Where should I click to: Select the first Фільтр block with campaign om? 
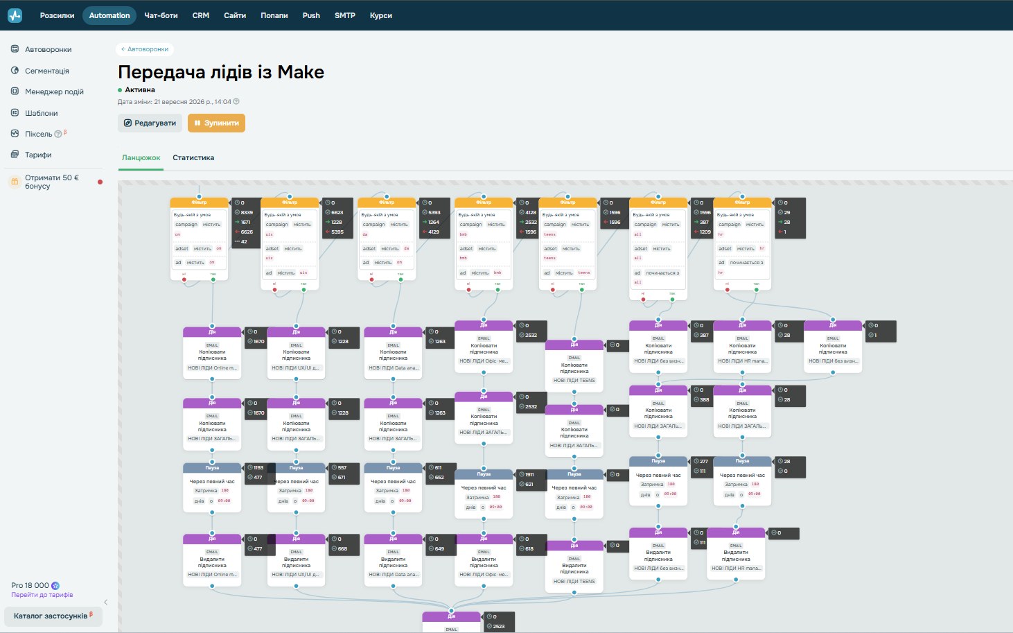(200, 239)
